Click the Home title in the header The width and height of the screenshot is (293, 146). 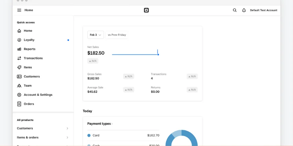(x=29, y=10)
